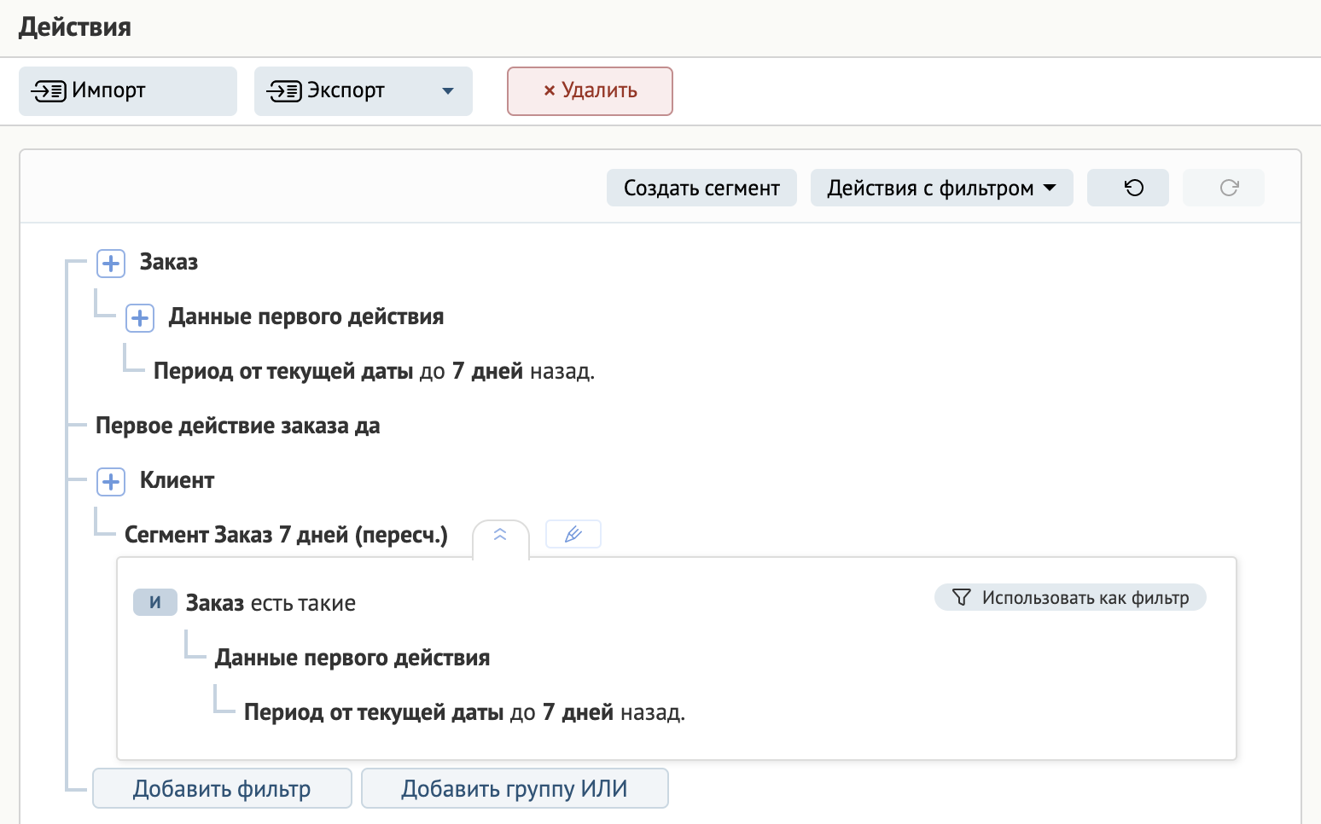The image size is (1321, 824).
Task: Select Данные первого действия inside segment panel
Action: pos(352,658)
